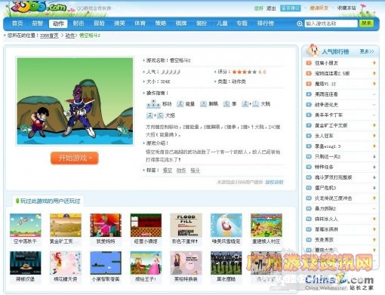Click the green 搜索 search button
The image size is (385, 295).
coord(366,23)
